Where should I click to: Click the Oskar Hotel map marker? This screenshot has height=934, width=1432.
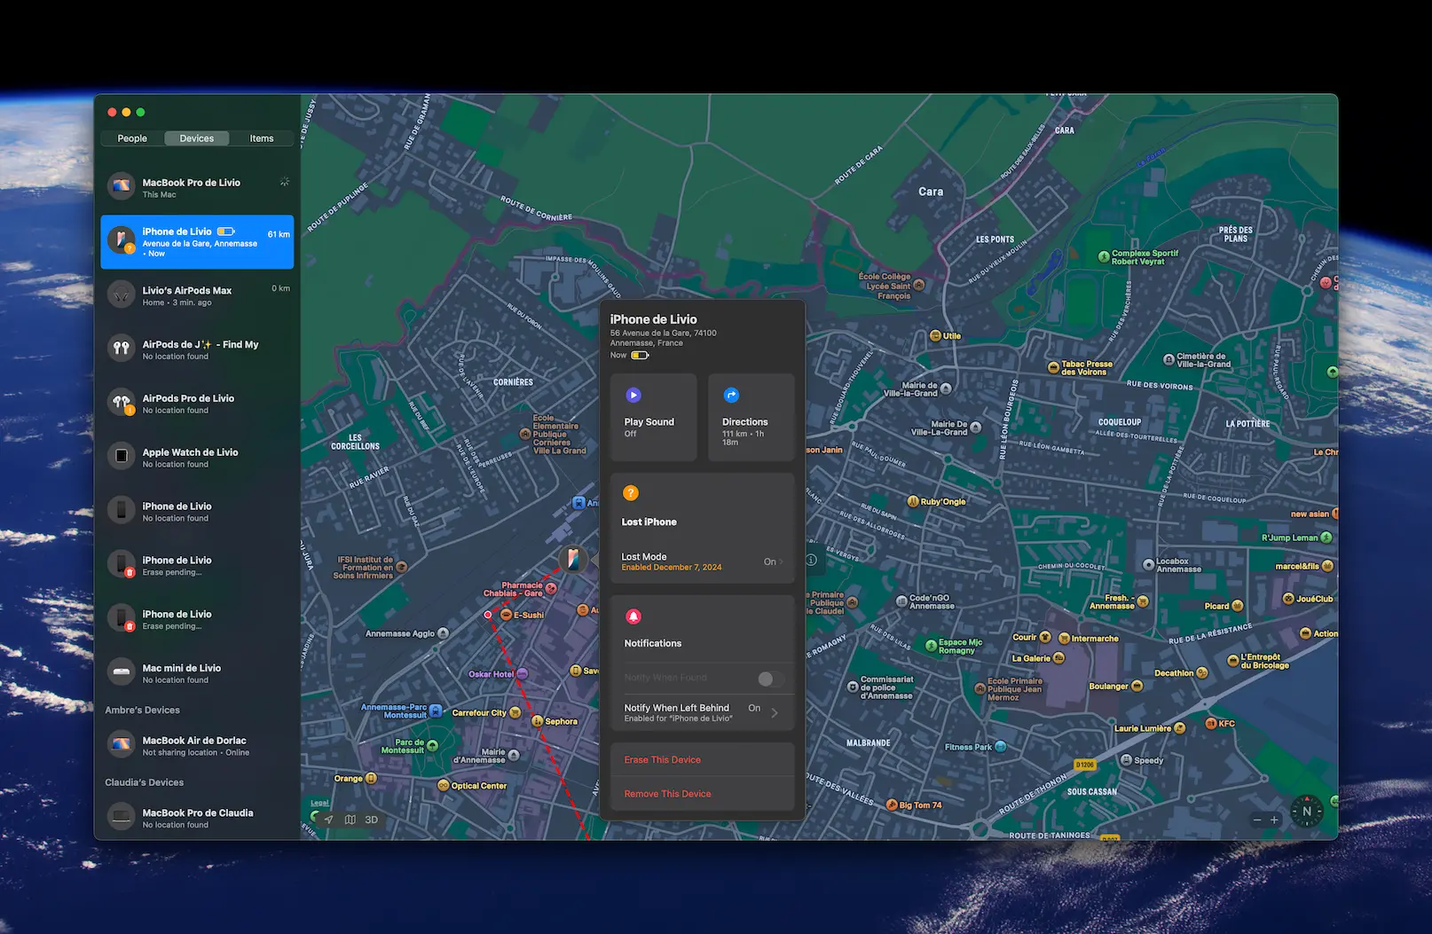pos(523,674)
